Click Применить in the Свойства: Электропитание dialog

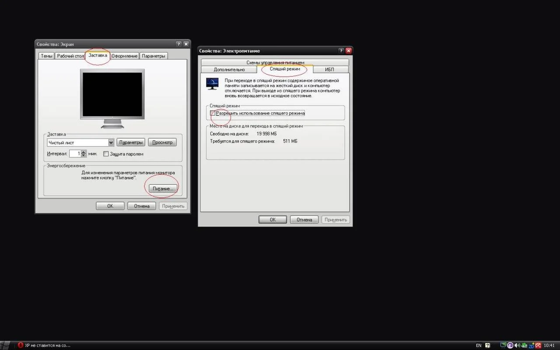pyautogui.click(x=336, y=220)
